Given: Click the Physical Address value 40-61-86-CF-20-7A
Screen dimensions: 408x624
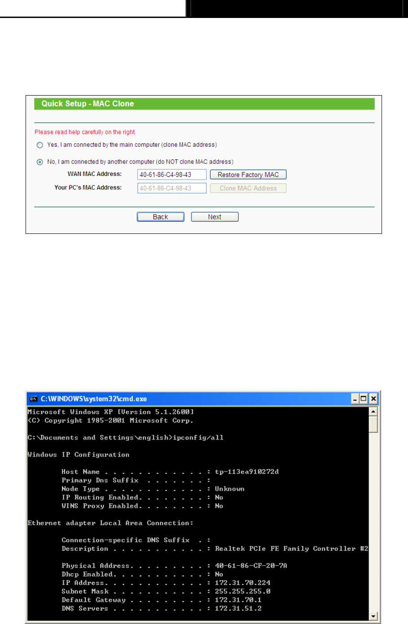Looking at the screenshot, I should tap(251, 566).
